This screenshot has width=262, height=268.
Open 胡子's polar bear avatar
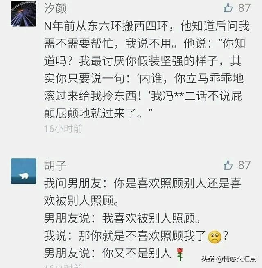tap(24, 171)
